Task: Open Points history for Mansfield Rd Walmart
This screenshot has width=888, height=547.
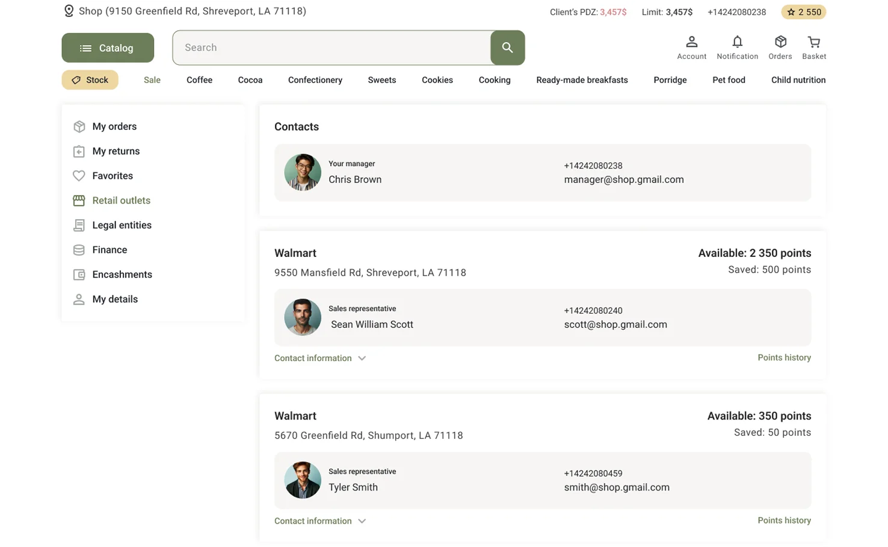Action: (784, 357)
